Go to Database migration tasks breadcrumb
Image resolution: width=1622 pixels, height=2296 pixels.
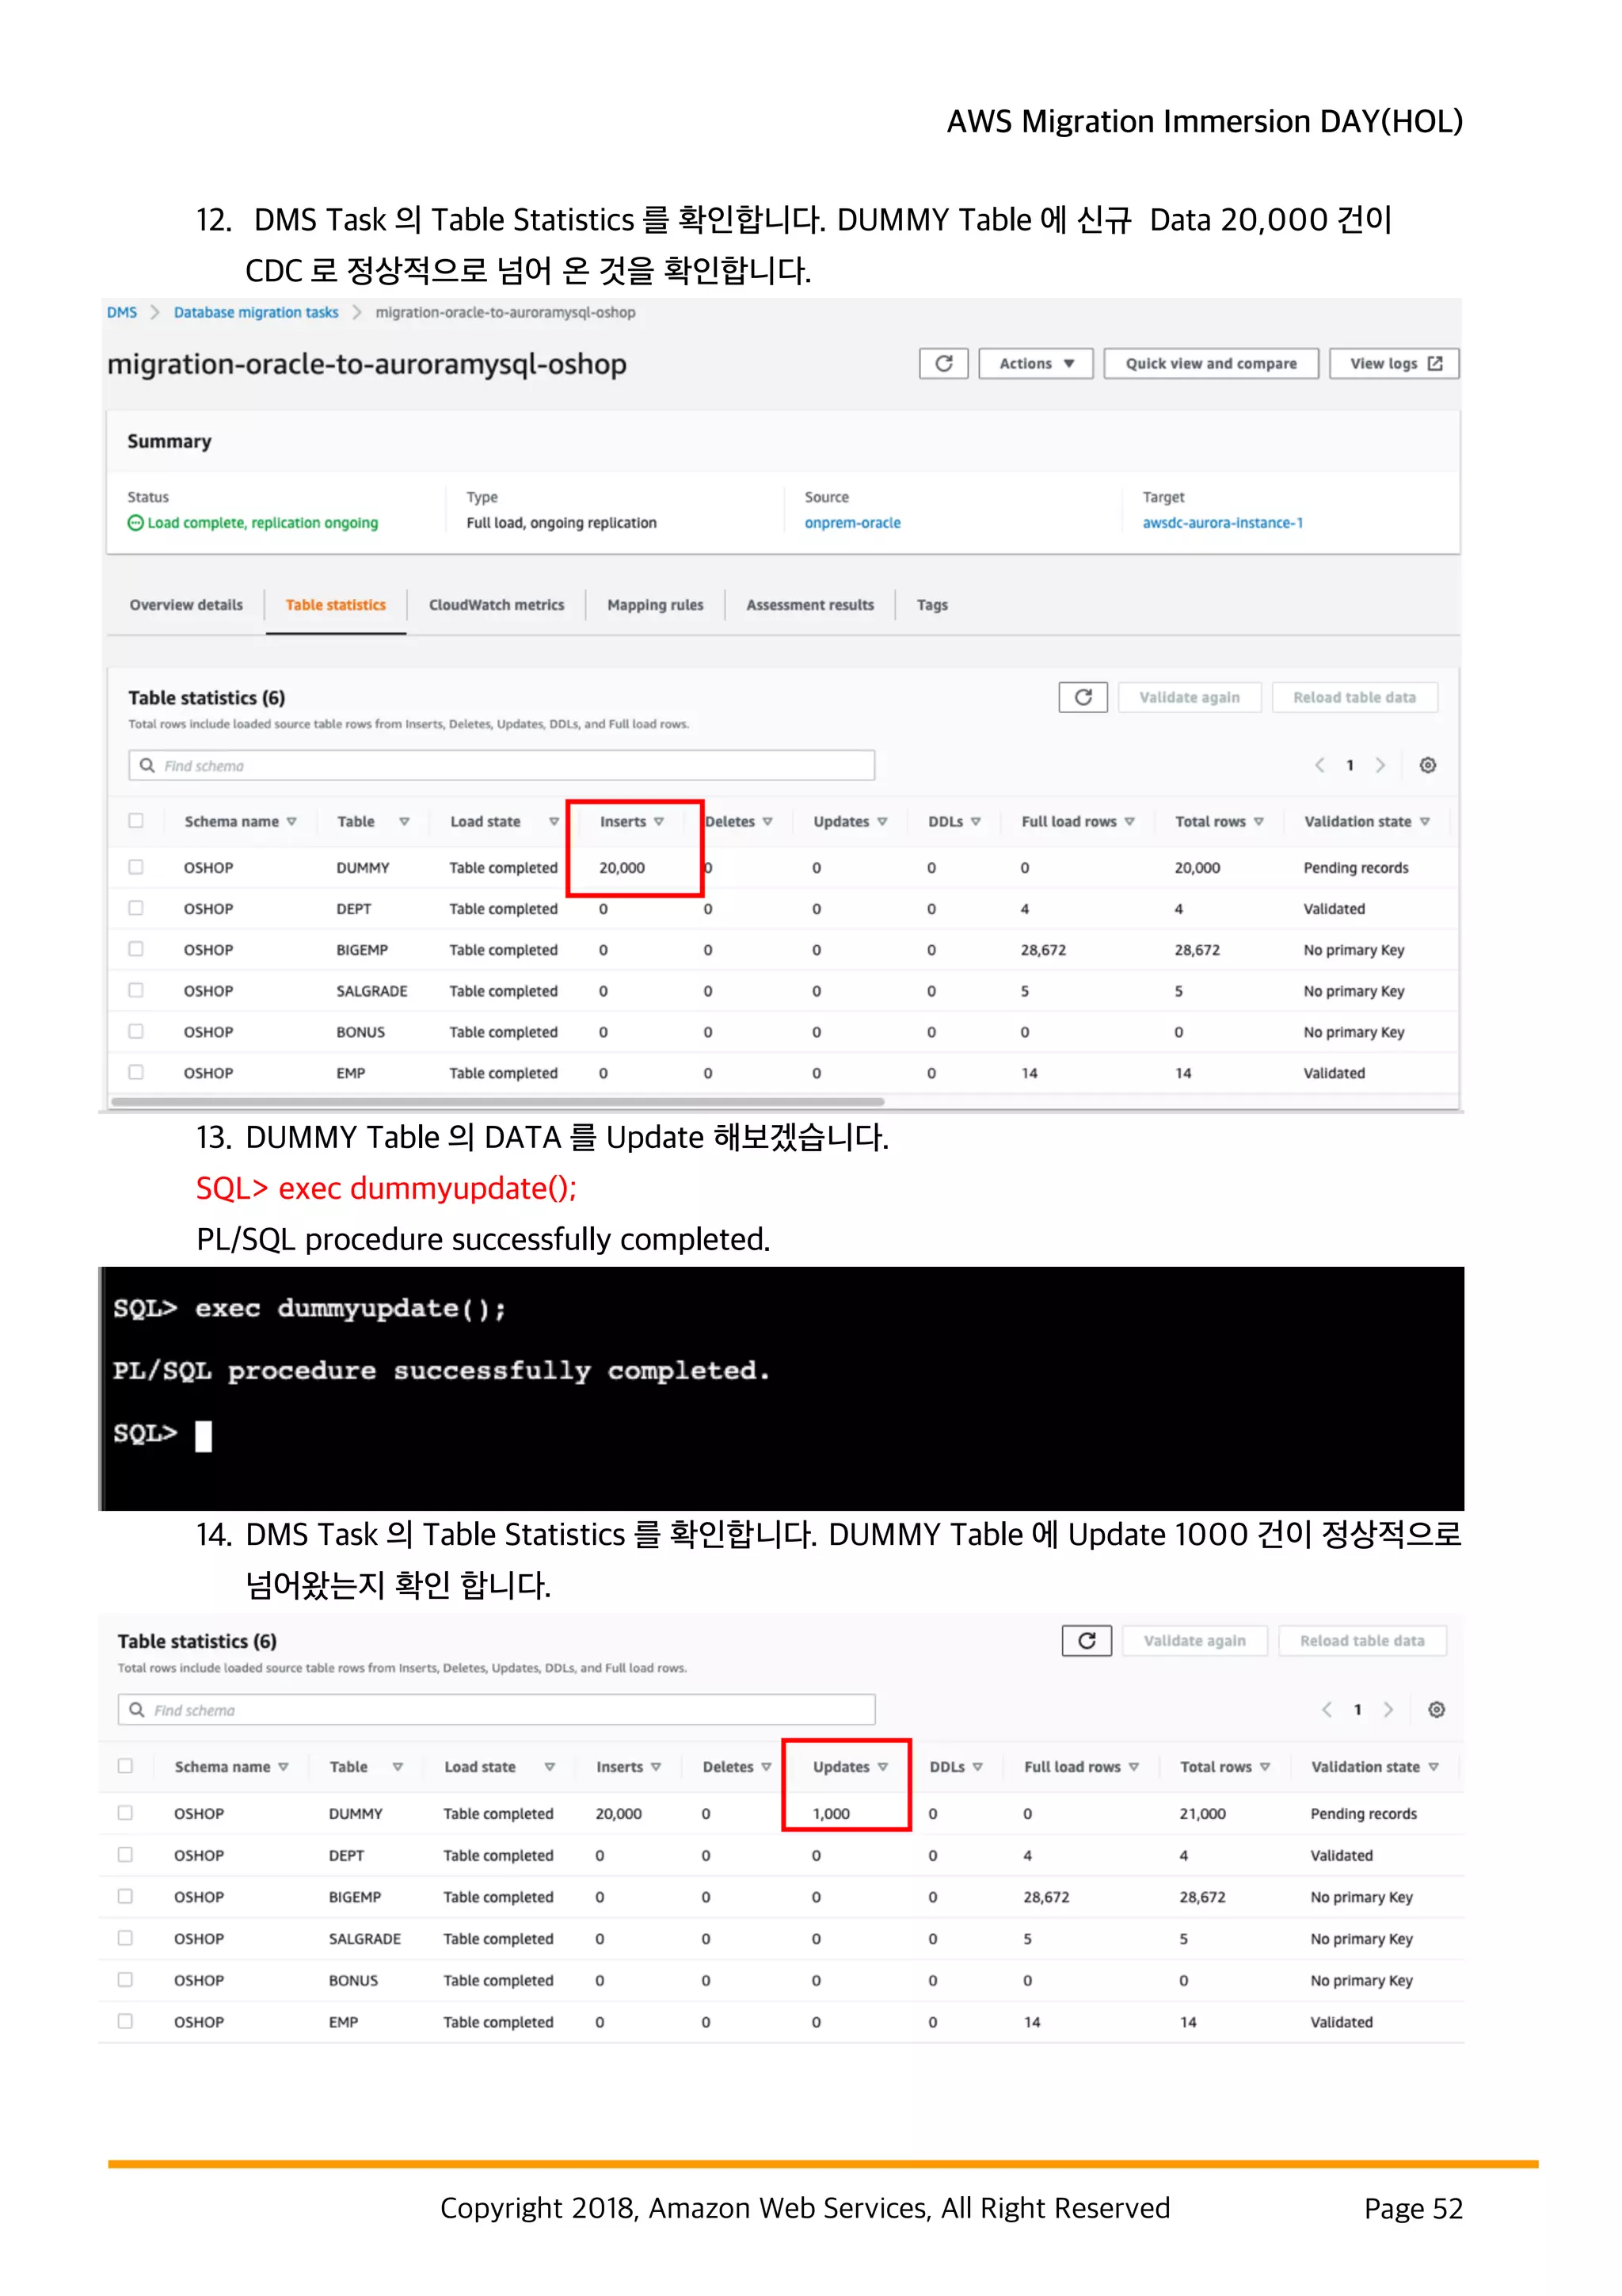click(x=256, y=312)
